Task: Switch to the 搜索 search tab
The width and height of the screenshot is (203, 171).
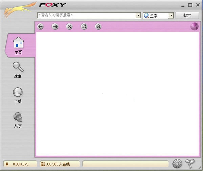Action: 18,70
